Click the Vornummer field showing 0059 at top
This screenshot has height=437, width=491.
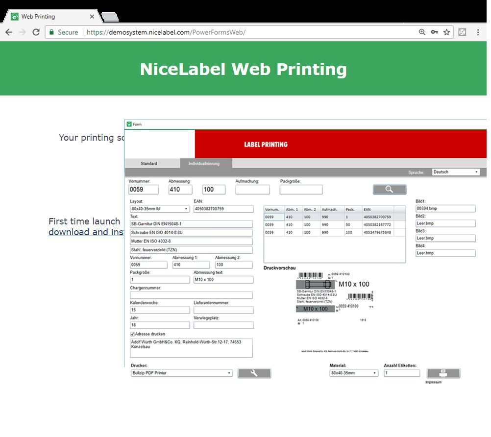144,190
